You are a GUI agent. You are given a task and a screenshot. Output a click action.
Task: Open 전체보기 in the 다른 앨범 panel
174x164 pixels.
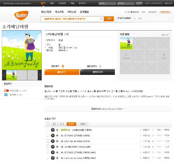(x=166, y=35)
